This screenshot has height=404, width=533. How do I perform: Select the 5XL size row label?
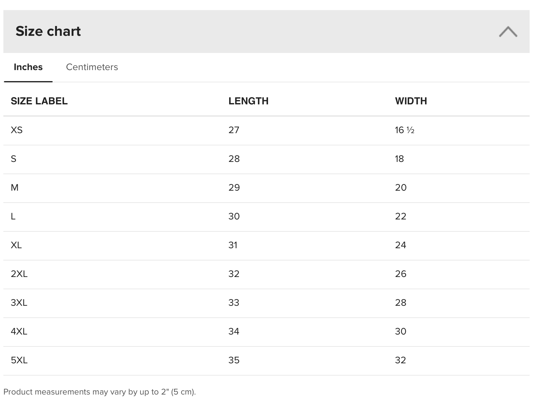(x=19, y=360)
